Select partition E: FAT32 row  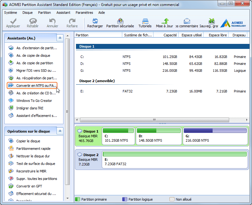163,91
